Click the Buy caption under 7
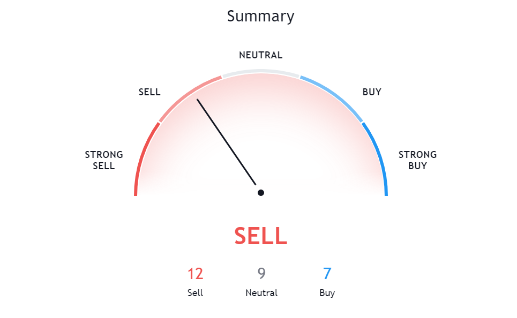This screenshot has height=318, width=517. click(x=327, y=293)
